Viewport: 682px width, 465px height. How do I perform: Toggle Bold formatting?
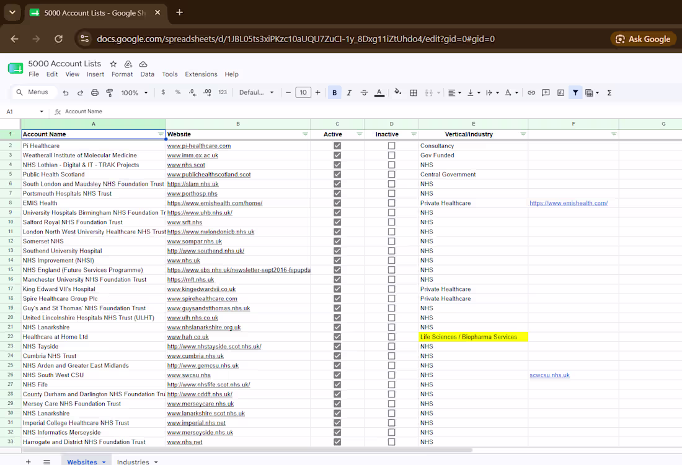coord(334,92)
